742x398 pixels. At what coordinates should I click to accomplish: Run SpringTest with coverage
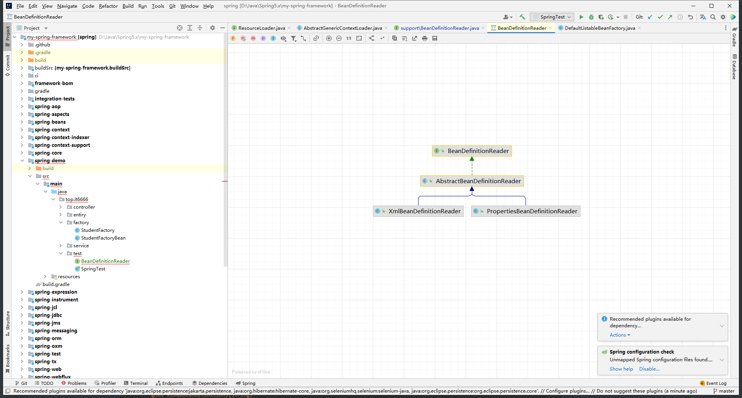coord(601,17)
